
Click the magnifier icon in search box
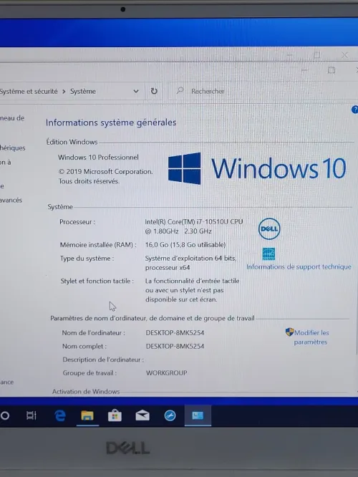click(x=180, y=91)
